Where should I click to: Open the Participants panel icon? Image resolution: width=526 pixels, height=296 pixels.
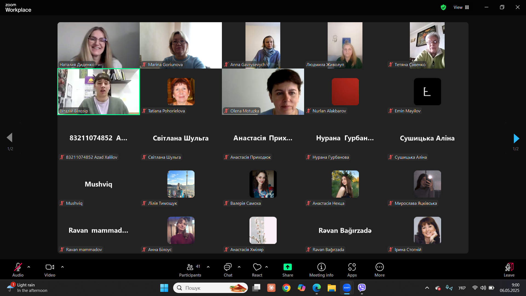(x=190, y=267)
